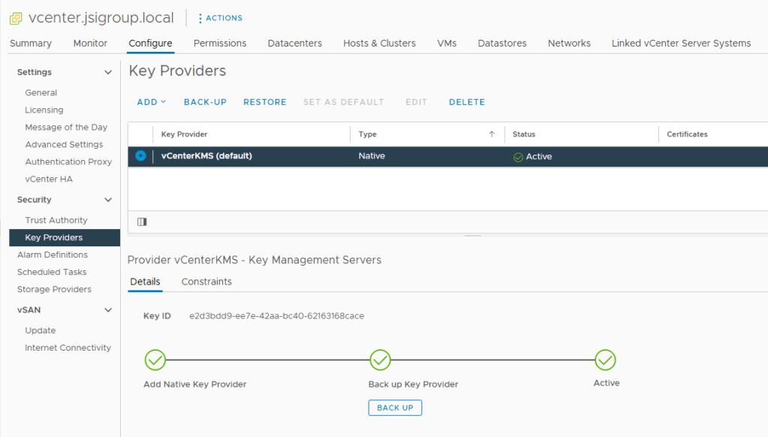Open the ADD dropdown menu
Image resolution: width=768 pixels, height=437 pixels.
coord(151,102)
